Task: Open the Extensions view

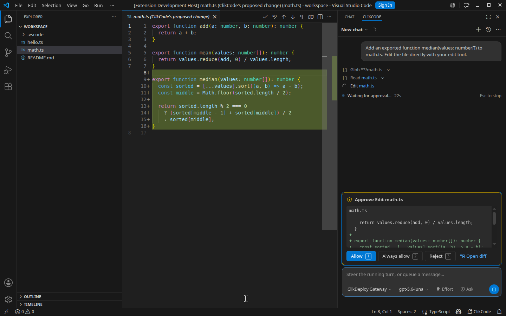Action: click(8, 87)
